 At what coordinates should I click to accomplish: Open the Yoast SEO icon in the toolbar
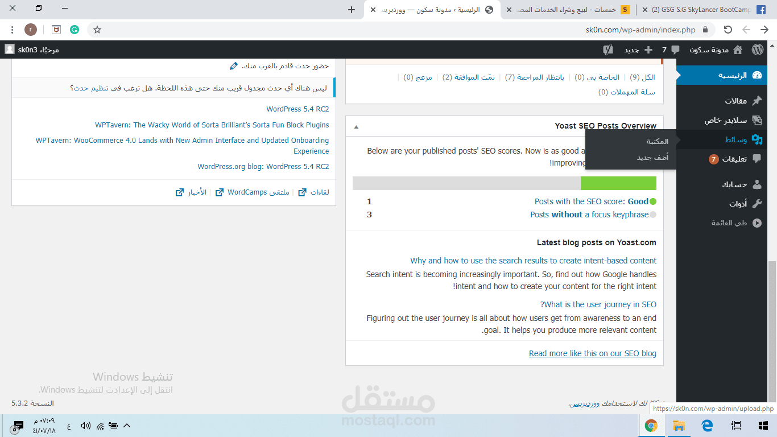[608, 50]
